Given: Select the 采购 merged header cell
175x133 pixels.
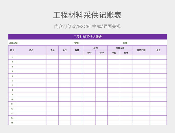Looking at the screenshot, I should point(95,48).
